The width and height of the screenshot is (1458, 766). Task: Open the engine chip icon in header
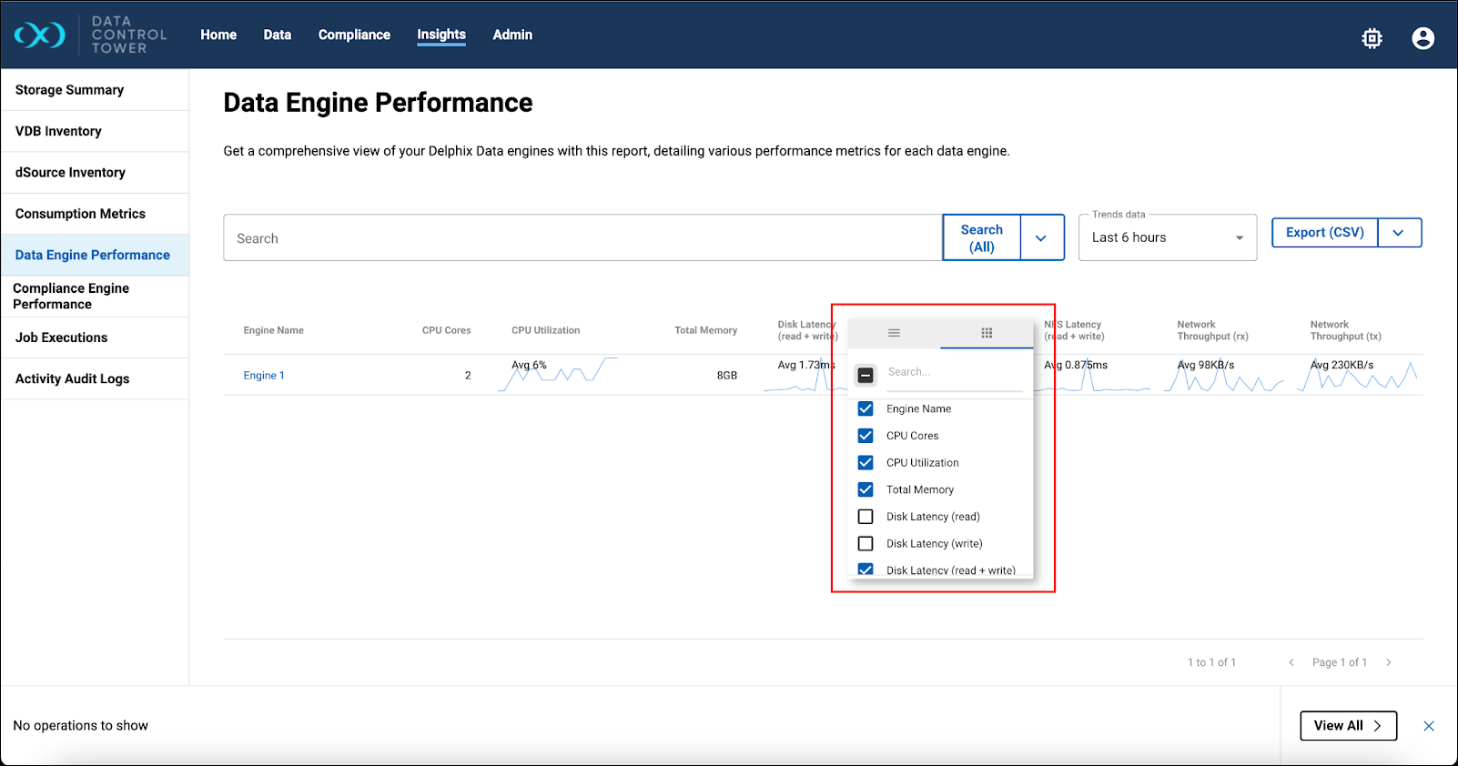1372,38
